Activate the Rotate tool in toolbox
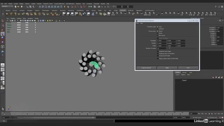Viewport: 224px width, 126px height. click(x=2, y=38)
